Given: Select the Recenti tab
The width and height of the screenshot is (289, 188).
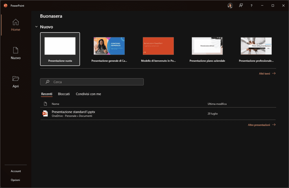Looking at the screenshot, I should [47, 94].
